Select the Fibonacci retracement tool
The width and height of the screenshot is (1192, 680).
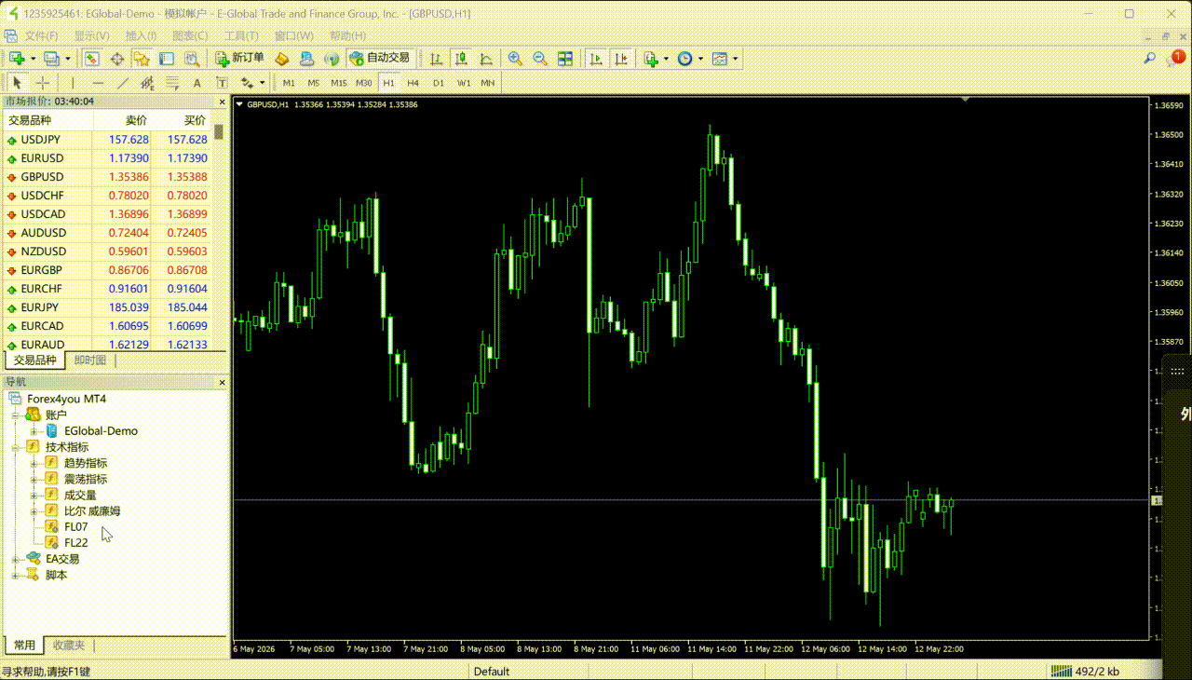[x=172, y=82]
